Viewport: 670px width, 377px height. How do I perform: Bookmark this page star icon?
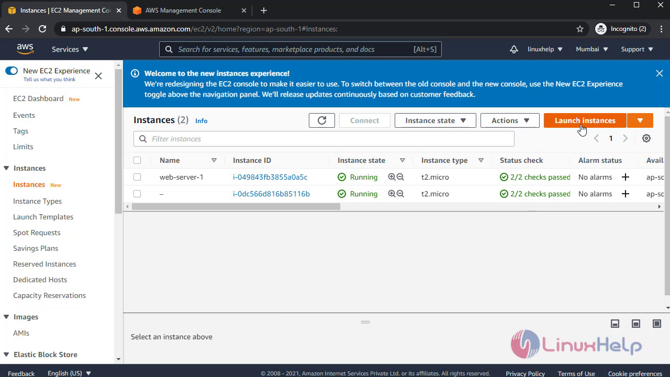point(580,29)
